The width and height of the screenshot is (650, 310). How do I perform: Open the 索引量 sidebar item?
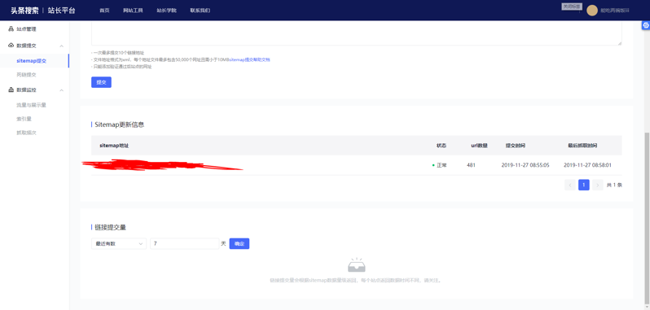(24, 119)
